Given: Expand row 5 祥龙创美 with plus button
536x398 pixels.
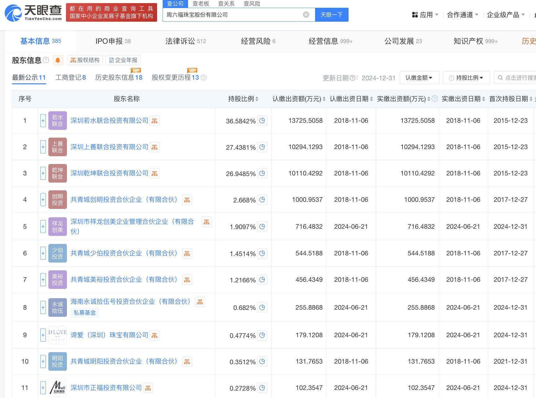Looking at the screenshot, I should [43, 227].
